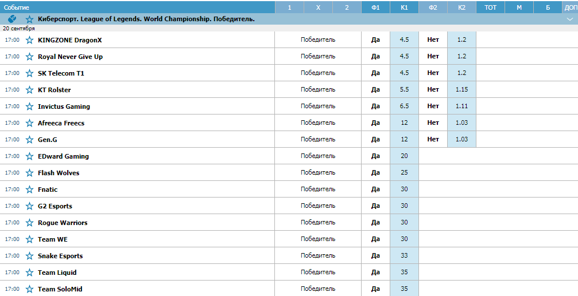The image size is (578, 296).
Task: Click the esports mouse icon in league header
Action: [x=12, y=19]
